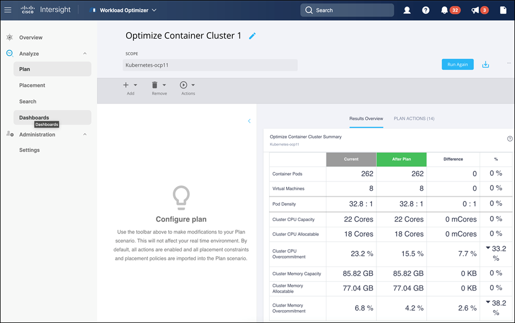
Task: View notifications via the bell icon
Action: (x=443, y=10)
